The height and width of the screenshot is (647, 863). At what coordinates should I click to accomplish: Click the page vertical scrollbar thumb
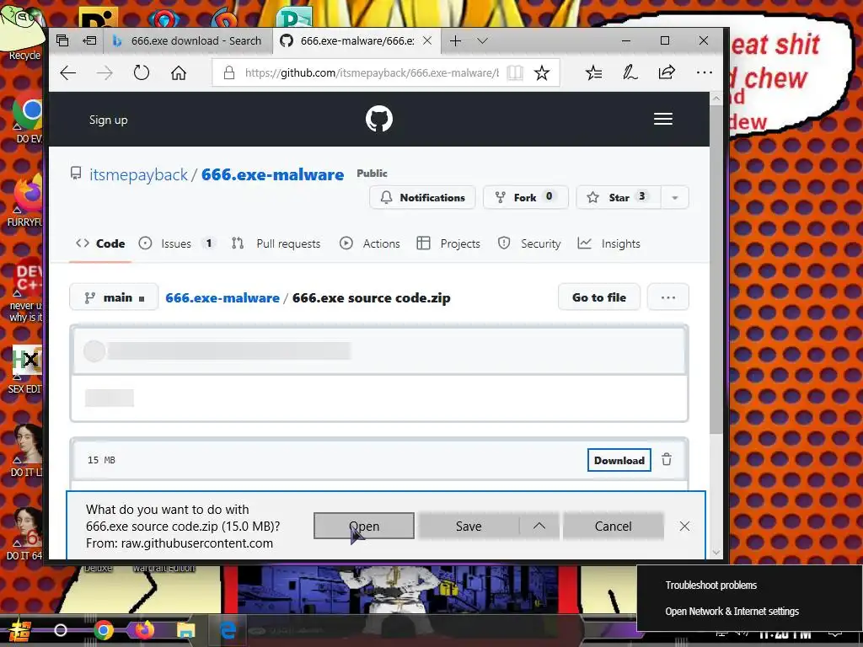pyautogui.click(x=716, y=270)
